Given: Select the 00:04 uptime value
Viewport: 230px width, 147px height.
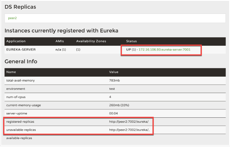Looking at the screenshot, I should point(113,113).
